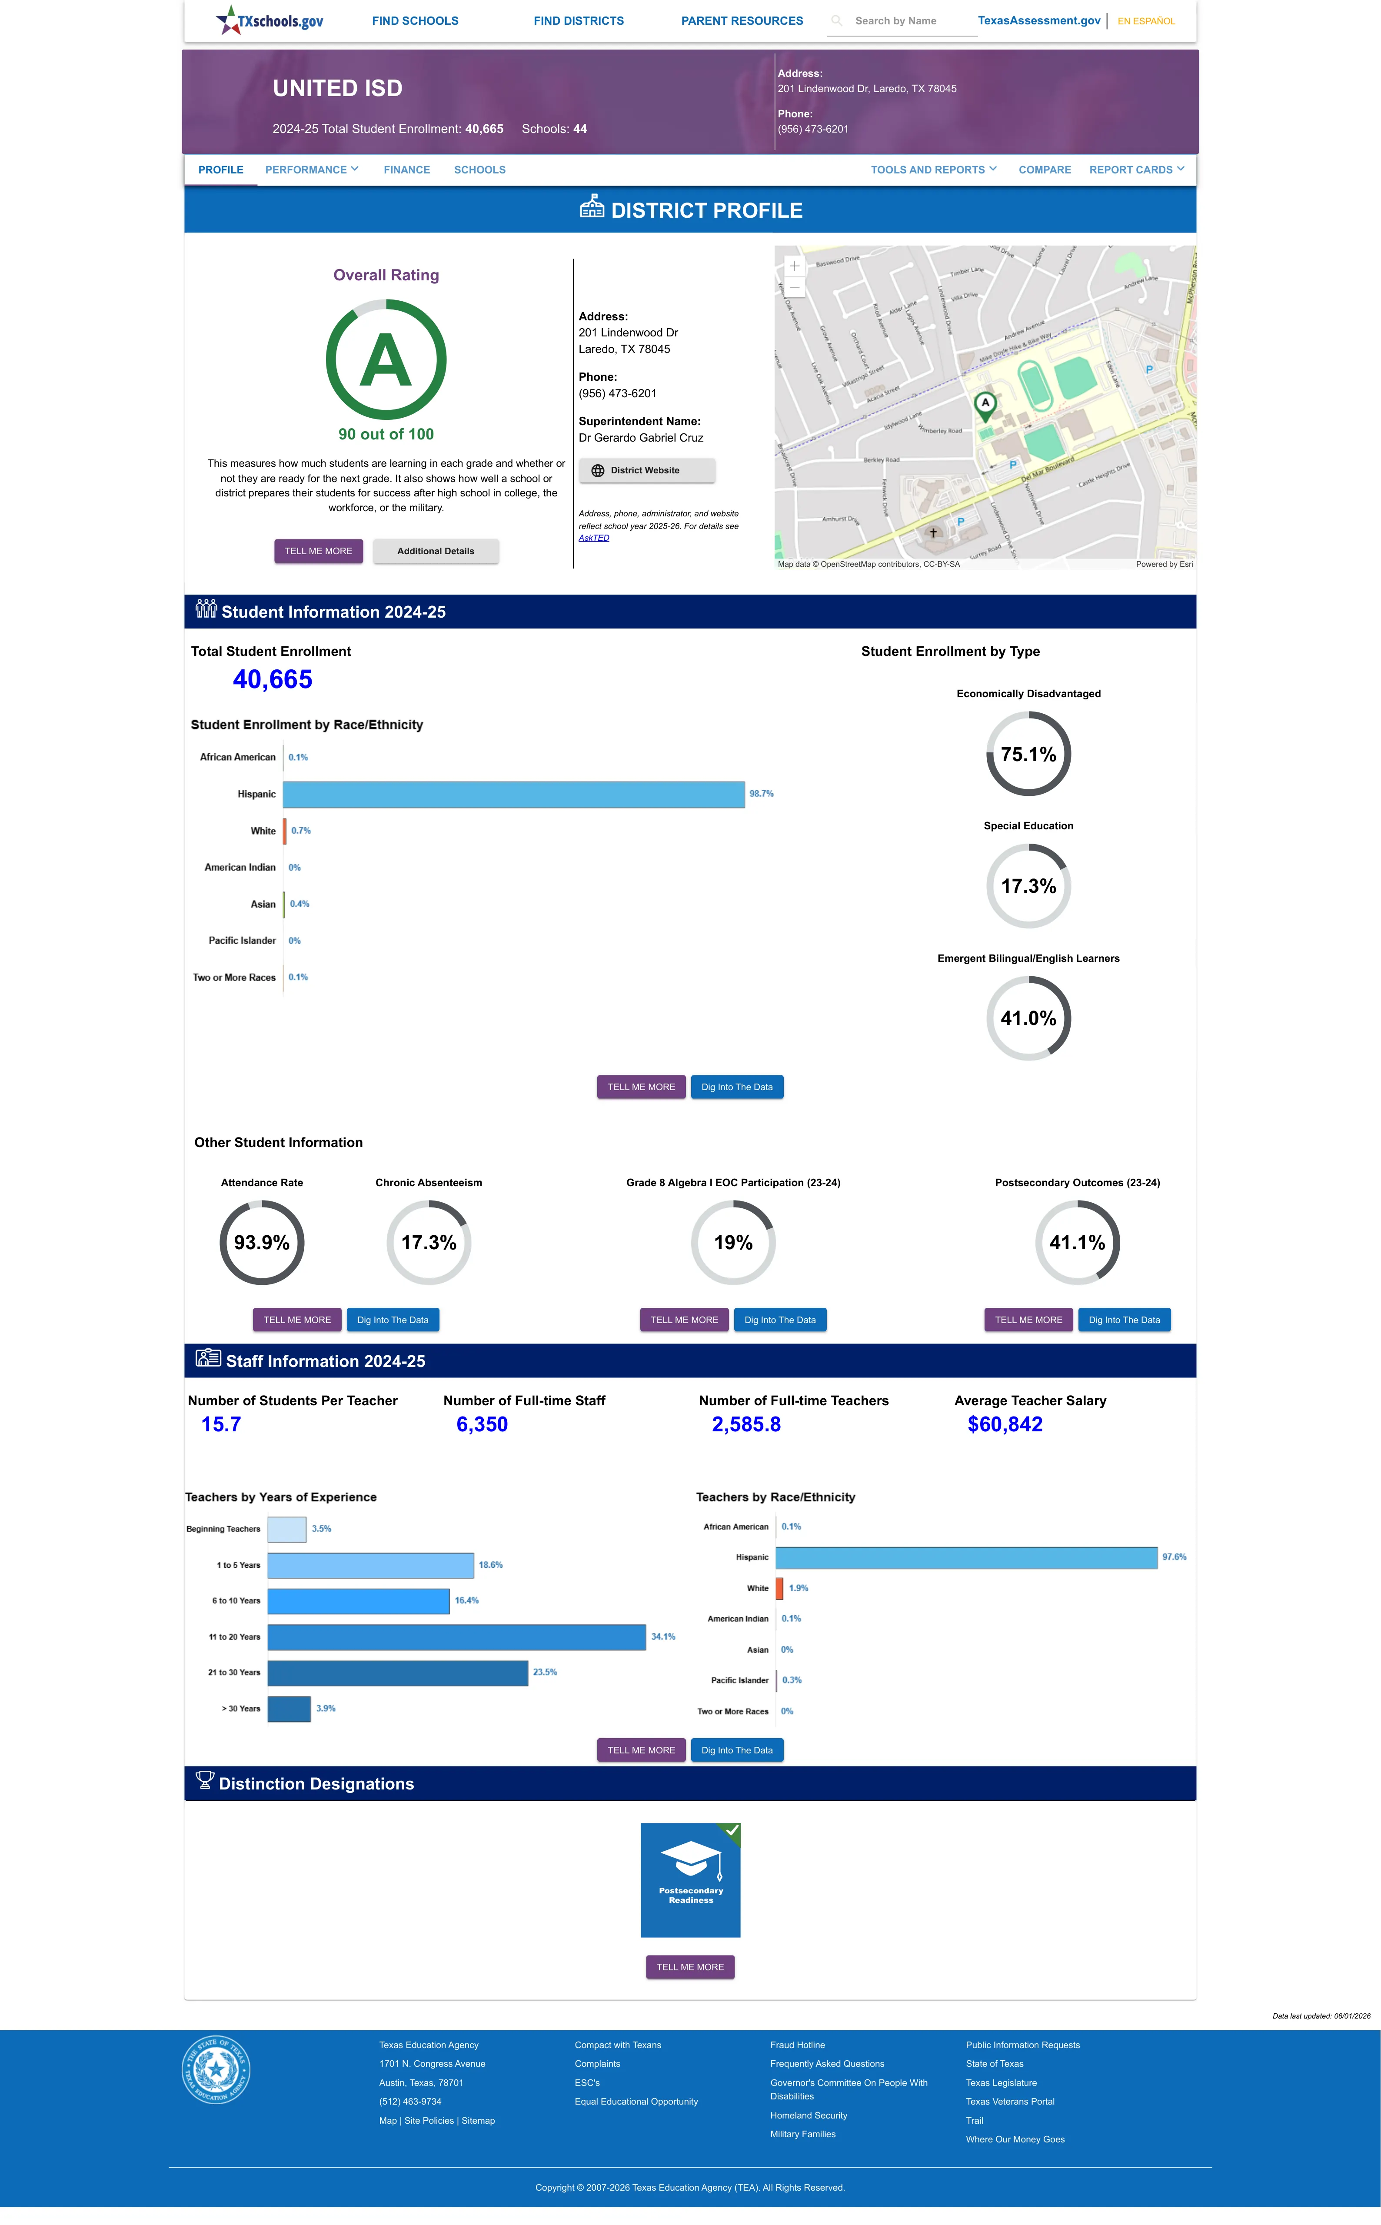1381x2225 pixels.
Task: Click Tell Me More below enrollment chart
Action: pos(641,1088)
